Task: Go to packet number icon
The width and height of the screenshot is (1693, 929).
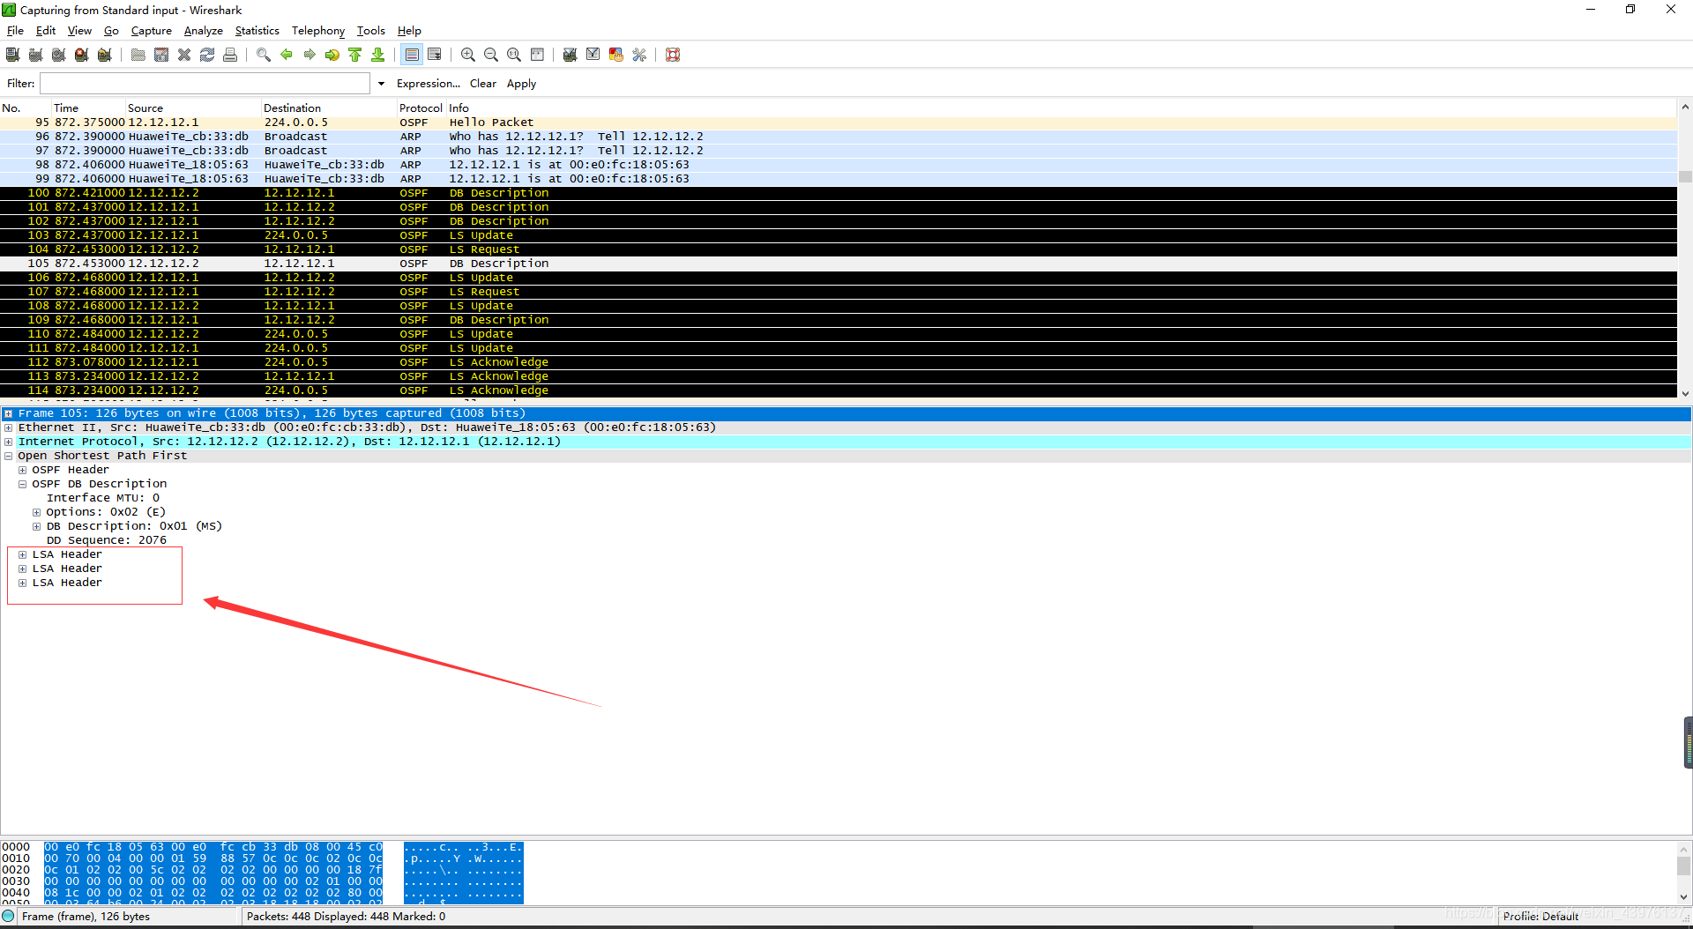Action: [x=332, y=55]
